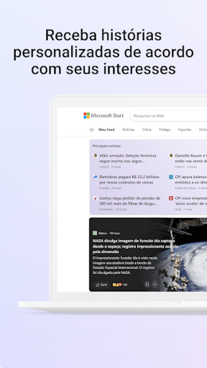Click source icon beside Justiça nega headline
This screenshot has width=207, height=368.
pos(95,198)
